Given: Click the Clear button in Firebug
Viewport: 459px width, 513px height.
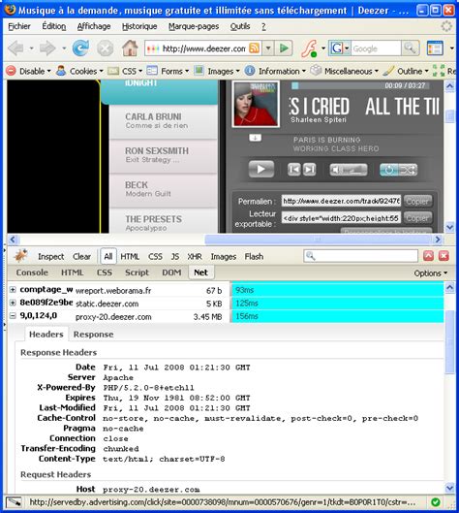Looking at the screenshot, I should pyautogui.click(x=81, y=256).
